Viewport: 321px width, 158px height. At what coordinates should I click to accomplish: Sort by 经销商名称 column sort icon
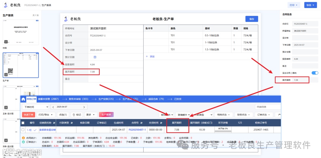[x=54, y=123]
